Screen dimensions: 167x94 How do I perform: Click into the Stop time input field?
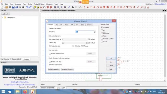[x=85, y=32]
